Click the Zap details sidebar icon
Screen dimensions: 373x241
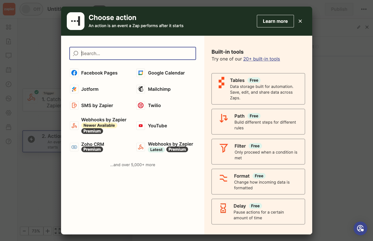pyautogui.click(x=9, y=41)
